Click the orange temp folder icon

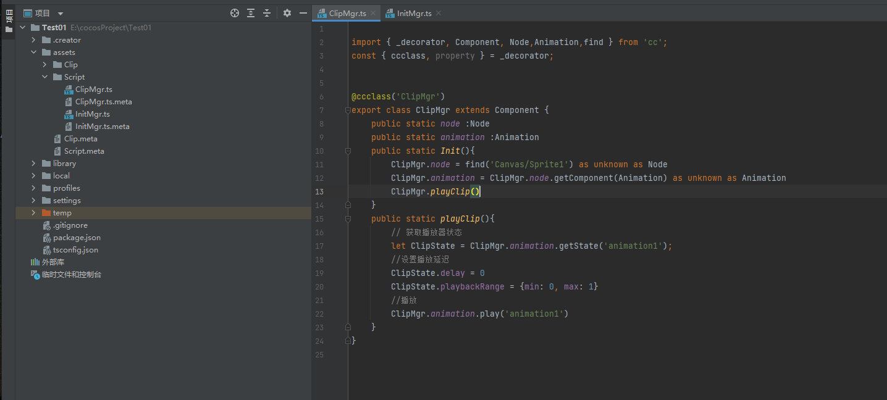click(46, 213)
